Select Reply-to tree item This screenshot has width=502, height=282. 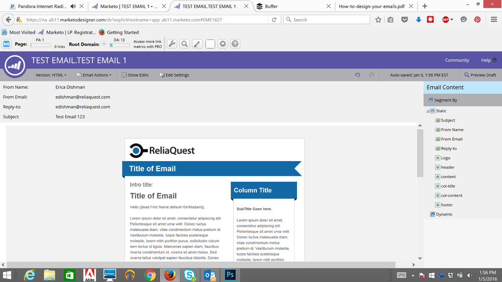(x=449, y=149)
